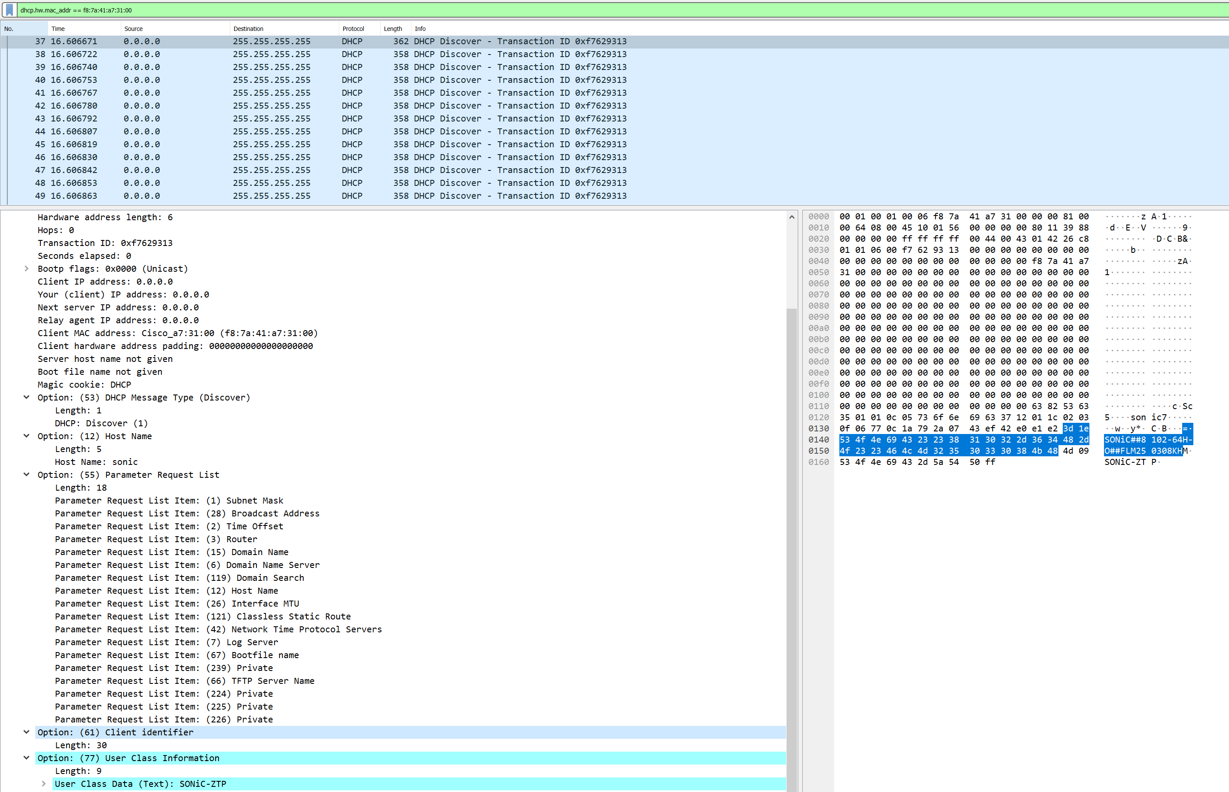The width and height of the screenshot is (1229, 792).
Task: Expand the User Class Data (Text) entry
Action: (x=44, y=784)
